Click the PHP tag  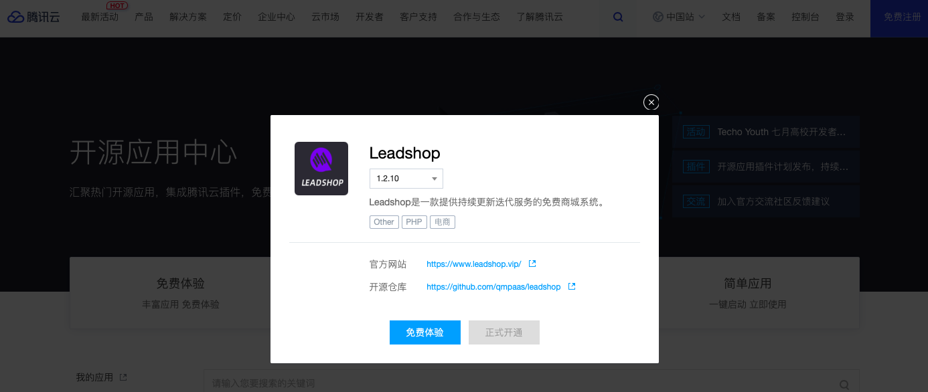click(x=414, y=222)
